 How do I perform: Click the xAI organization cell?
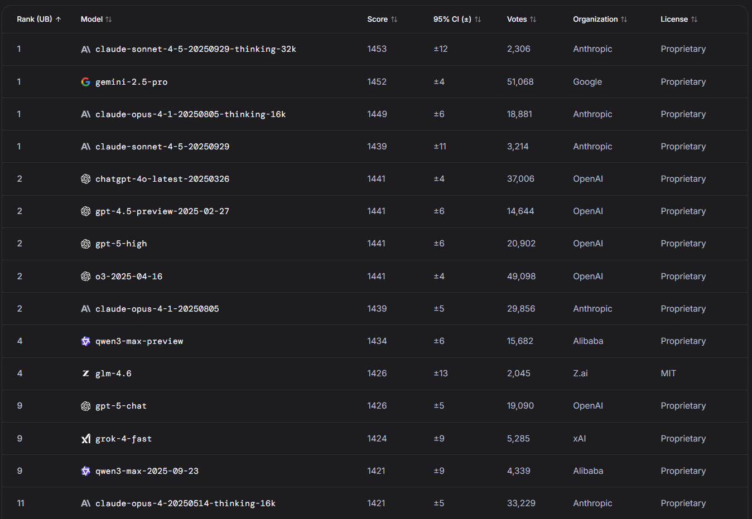pos(580,439)
